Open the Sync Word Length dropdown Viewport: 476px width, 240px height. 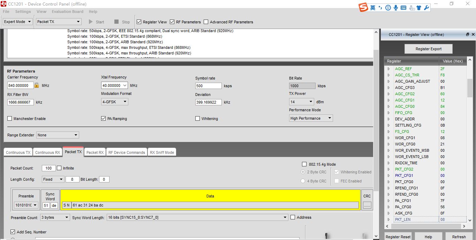tap(197, 217)
